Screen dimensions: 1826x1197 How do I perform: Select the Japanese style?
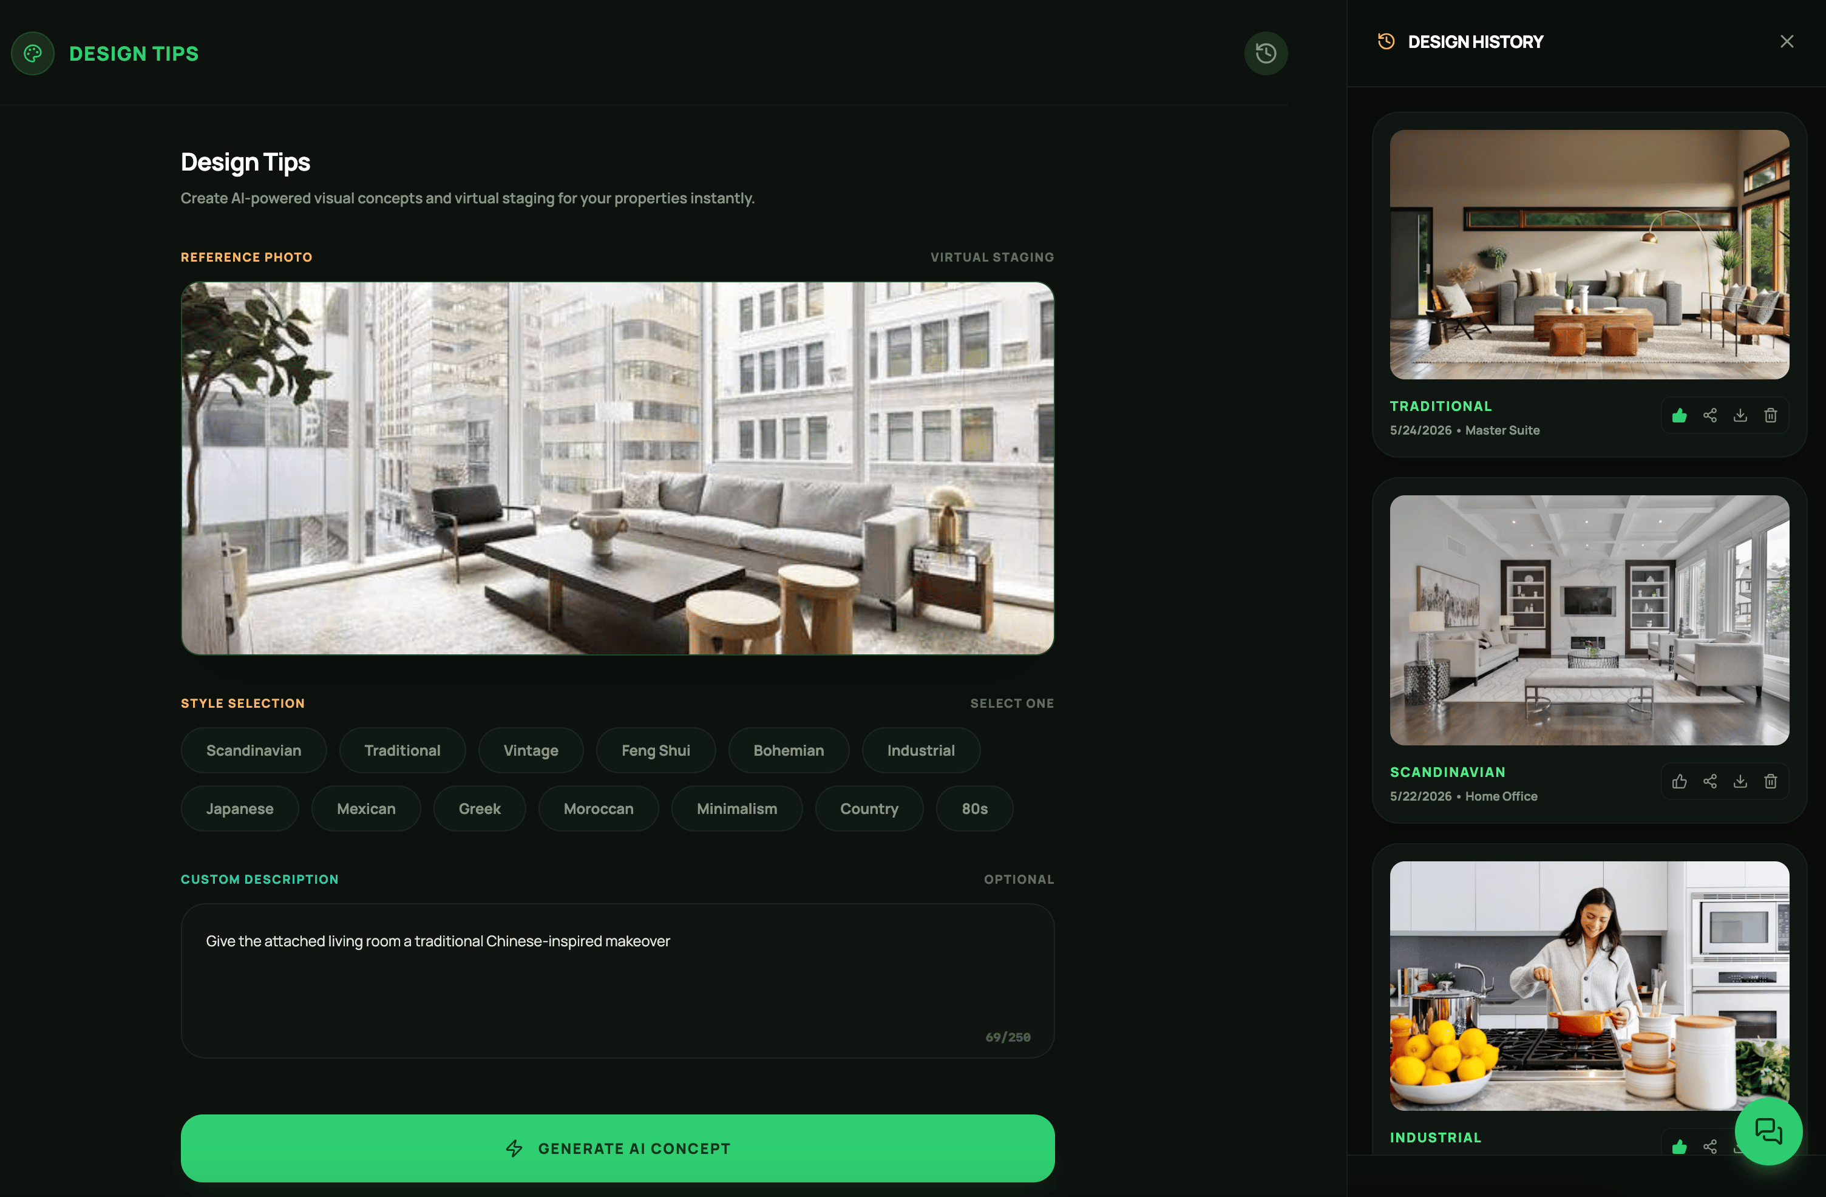tap(239, 808)
